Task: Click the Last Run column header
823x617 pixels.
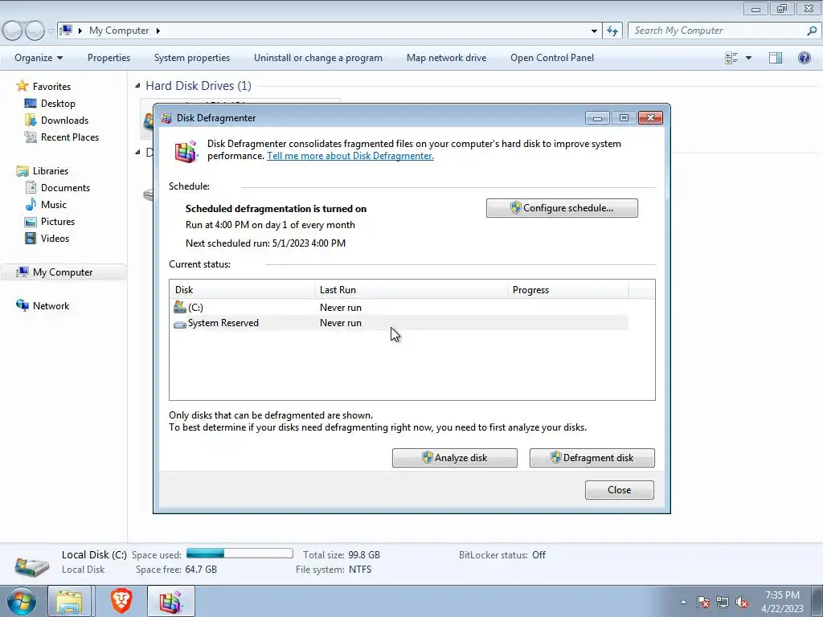Action: (411, 289)
